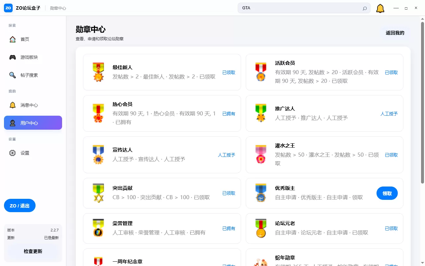
Task: Click the ZO app logo icon
Action: tap(8, 8)
